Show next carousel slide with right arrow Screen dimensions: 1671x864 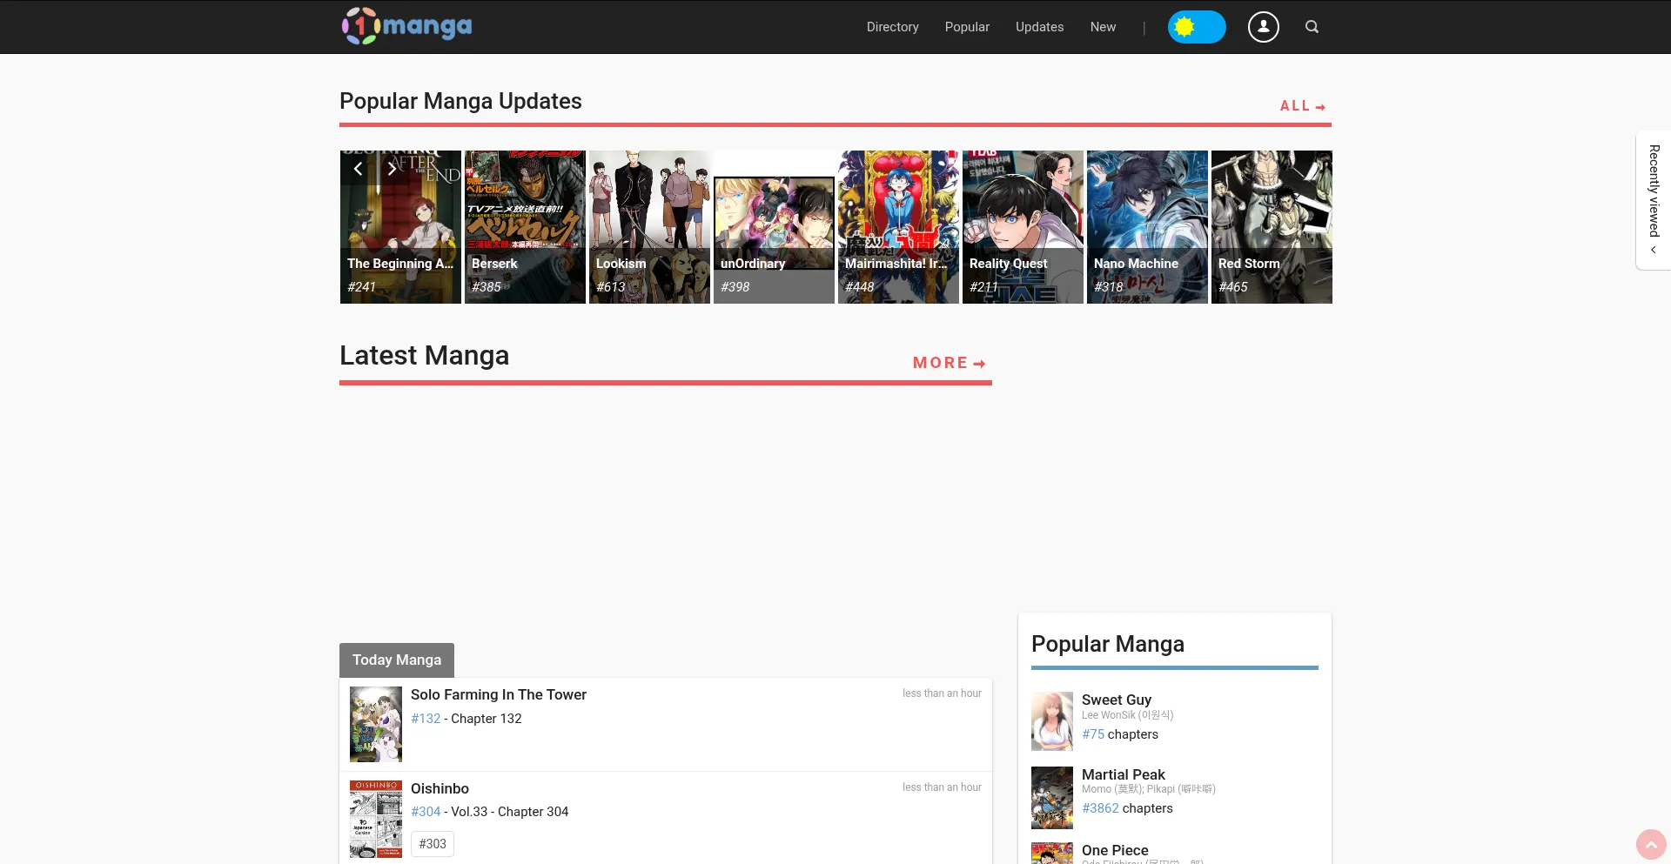pos(392,169)
